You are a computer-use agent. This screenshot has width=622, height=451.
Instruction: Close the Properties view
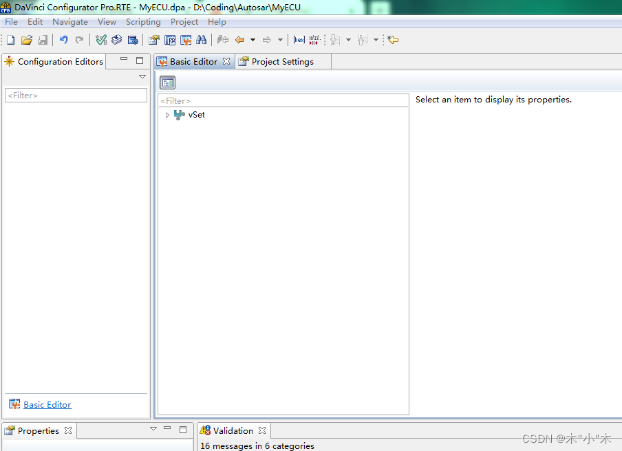click(68, 430)
